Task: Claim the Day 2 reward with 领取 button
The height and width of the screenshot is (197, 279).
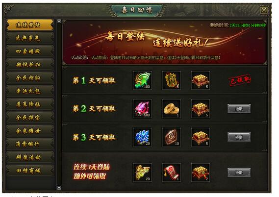Action: point(239,109)
